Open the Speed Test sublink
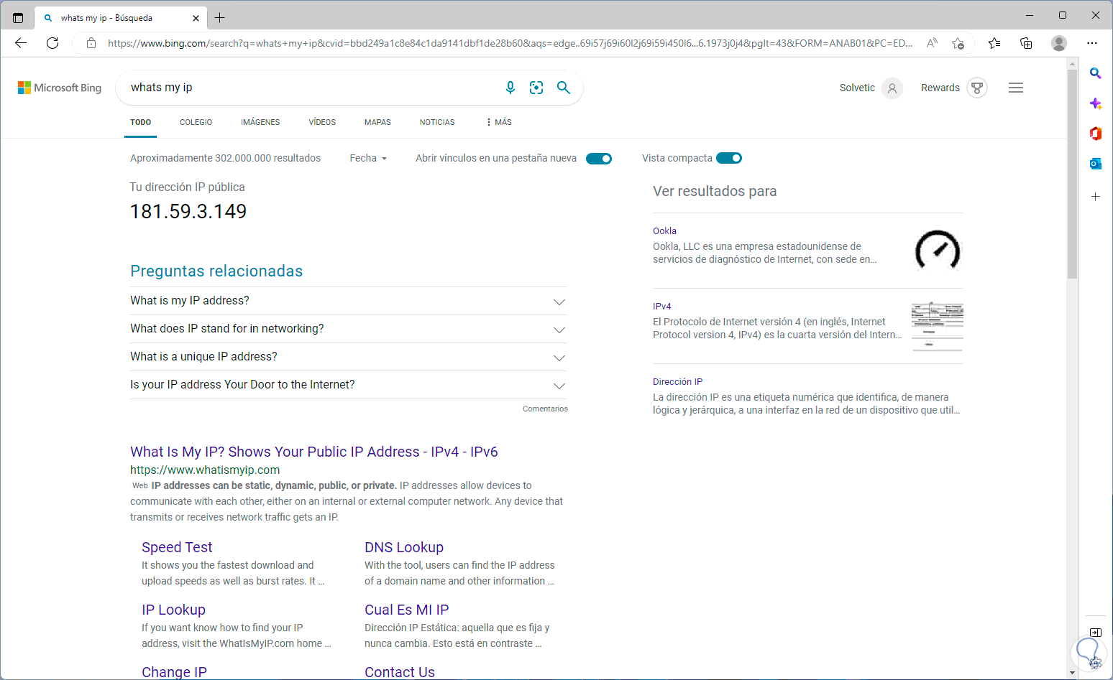The height and width of the screenshot is (680, 1113). (x=177, y=547)
